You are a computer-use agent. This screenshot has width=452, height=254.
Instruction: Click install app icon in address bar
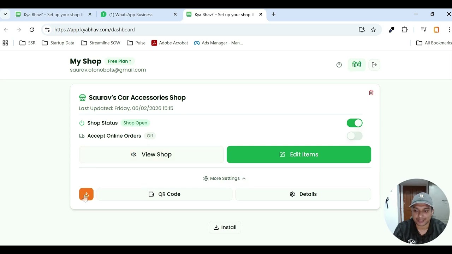pos(362,30)
